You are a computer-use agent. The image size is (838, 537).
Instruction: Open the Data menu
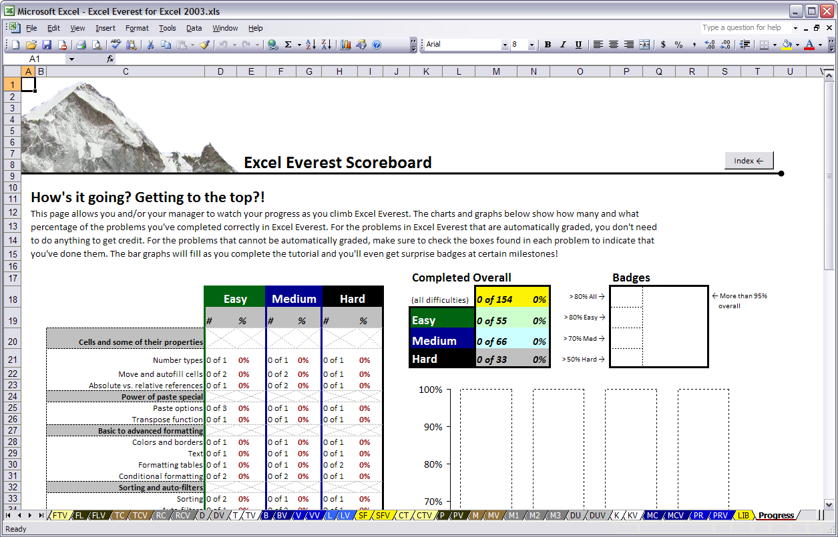[194, 28]
